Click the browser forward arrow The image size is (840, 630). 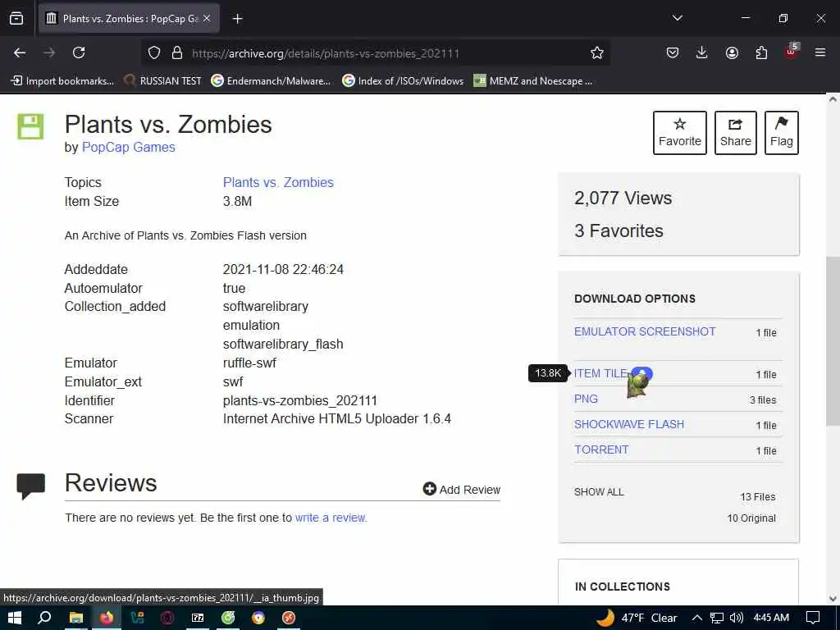[x=49, y=52]
